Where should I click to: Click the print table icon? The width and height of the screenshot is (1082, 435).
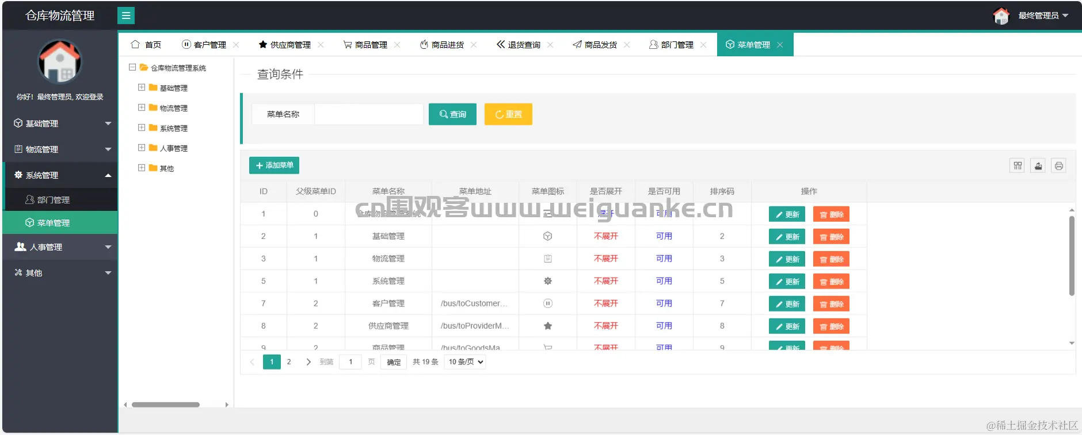tap(1059, 166)
